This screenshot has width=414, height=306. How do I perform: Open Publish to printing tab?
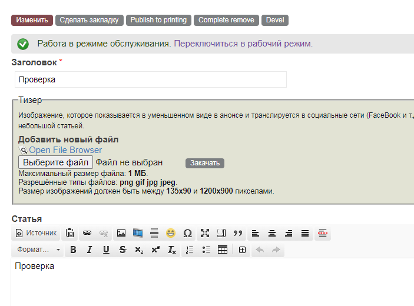pyautogui.click(x=158, y=20)
